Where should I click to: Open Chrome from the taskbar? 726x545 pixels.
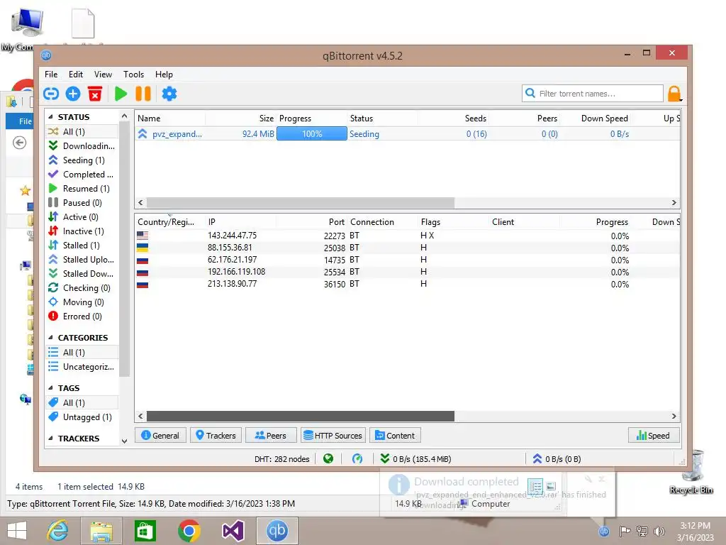[x=189, y=531]
